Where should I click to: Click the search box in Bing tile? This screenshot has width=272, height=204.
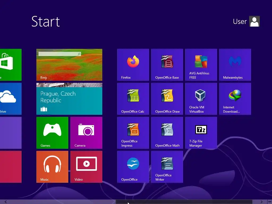(60, 54)
